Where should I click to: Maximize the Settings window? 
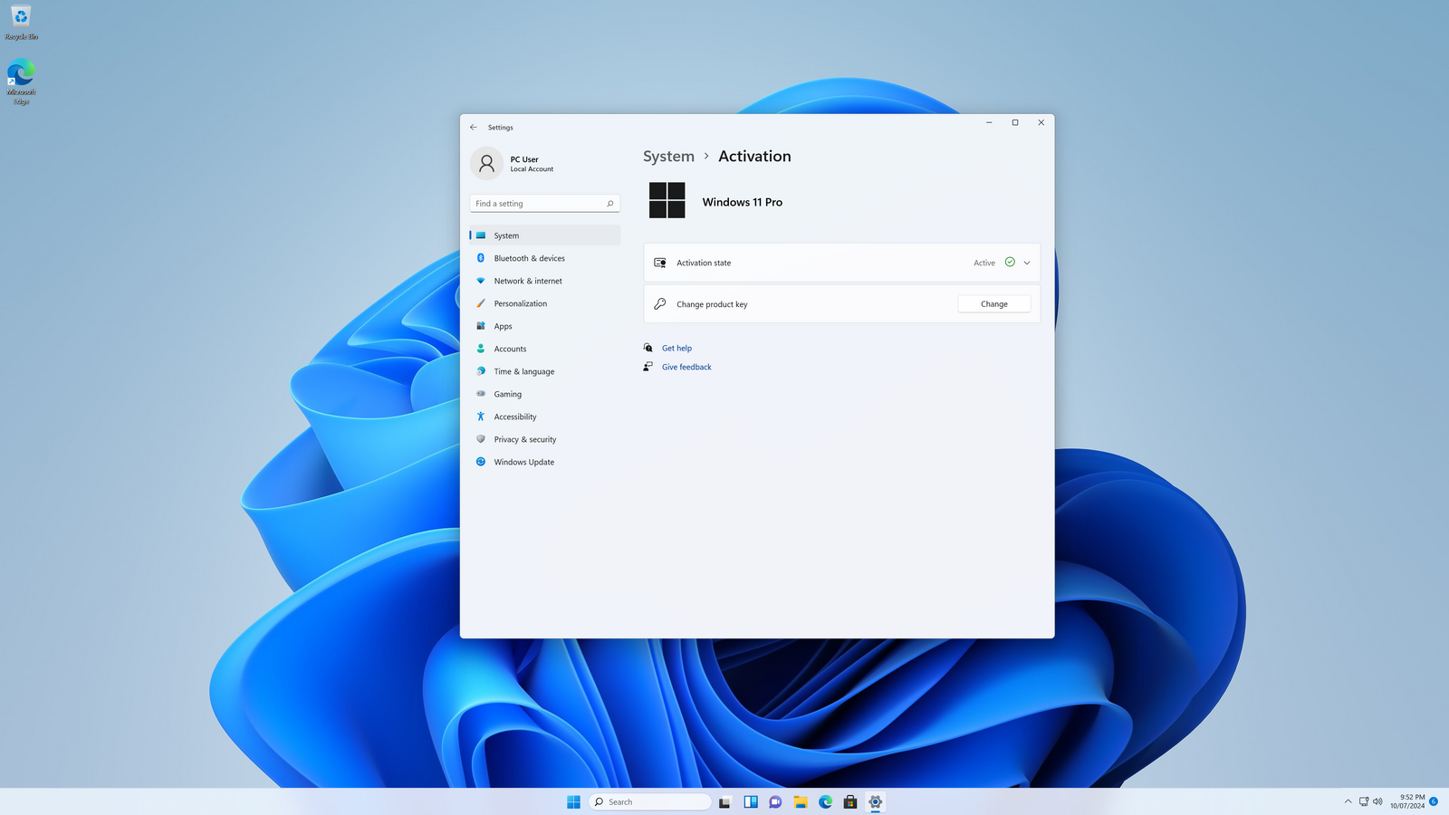pyautogui.click(x=1015, y=122)
